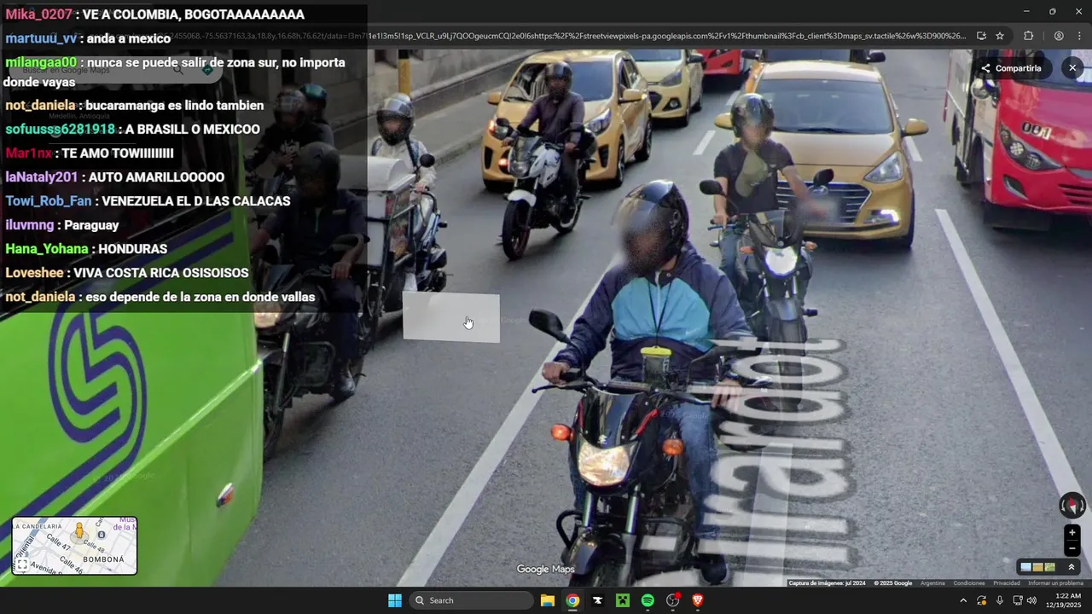Click the microphone tray icon
The image size is (1092, 614).
[1000, 600]
